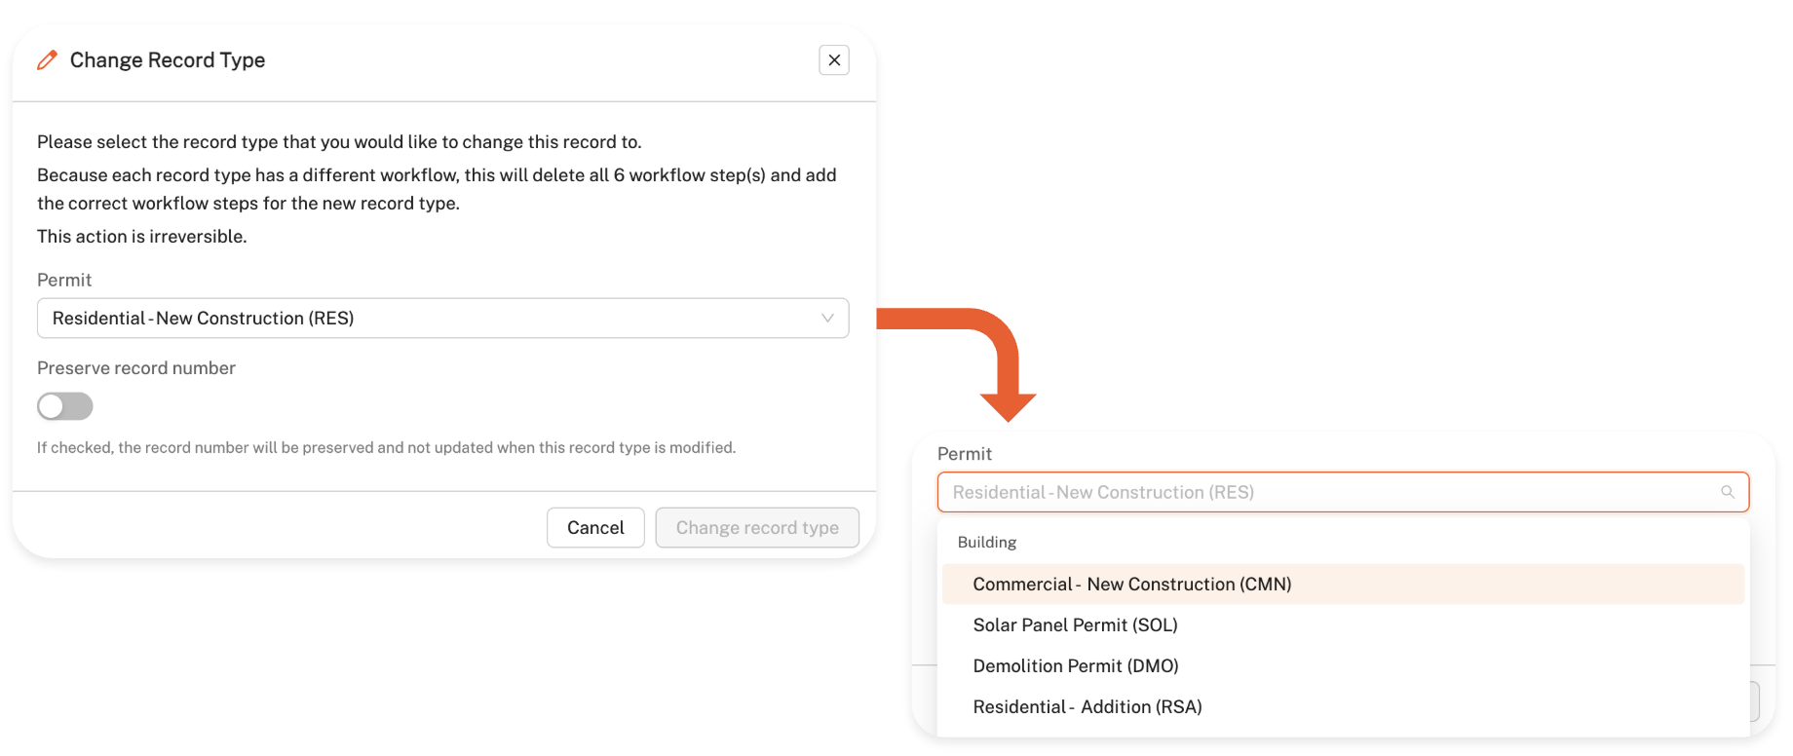Click the Change record type button
Image resolution: width=1793 pixels, height=756 pixels.
[757, 528]
